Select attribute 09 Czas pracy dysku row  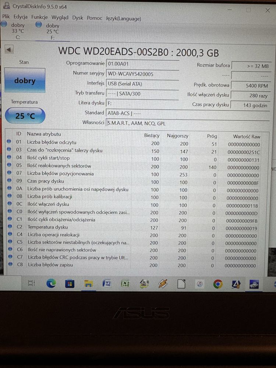(134, 182)
